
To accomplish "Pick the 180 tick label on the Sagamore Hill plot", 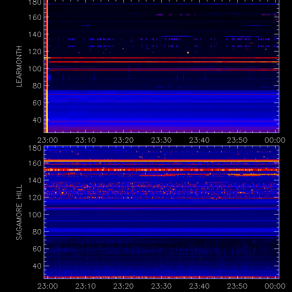I will point(35,148).
